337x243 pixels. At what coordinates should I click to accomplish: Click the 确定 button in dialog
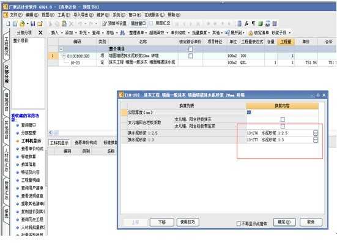[284, 222]
